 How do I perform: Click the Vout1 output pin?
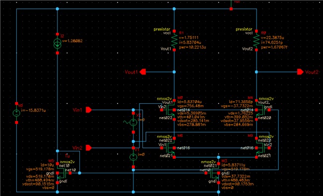pyautogui.click(x=142, y=72)
